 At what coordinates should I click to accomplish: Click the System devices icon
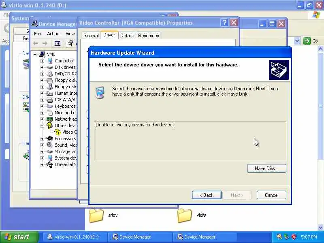pyautogui.click(x=50, y=158)
